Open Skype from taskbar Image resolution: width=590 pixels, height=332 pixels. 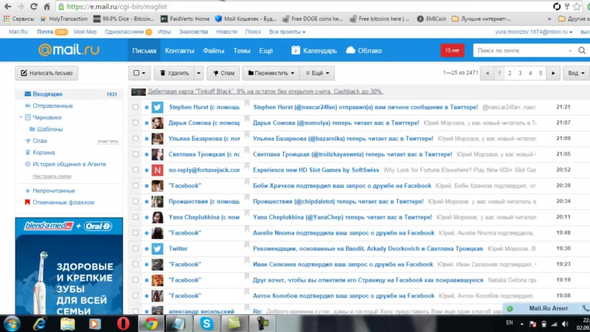point(206,324)
